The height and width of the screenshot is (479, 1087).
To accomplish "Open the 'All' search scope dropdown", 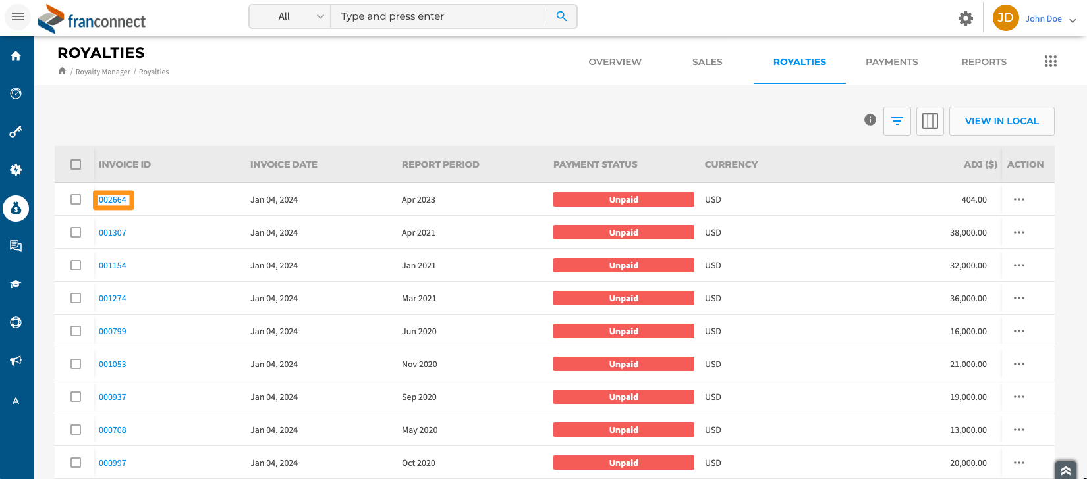I will (x=290, y=16).
